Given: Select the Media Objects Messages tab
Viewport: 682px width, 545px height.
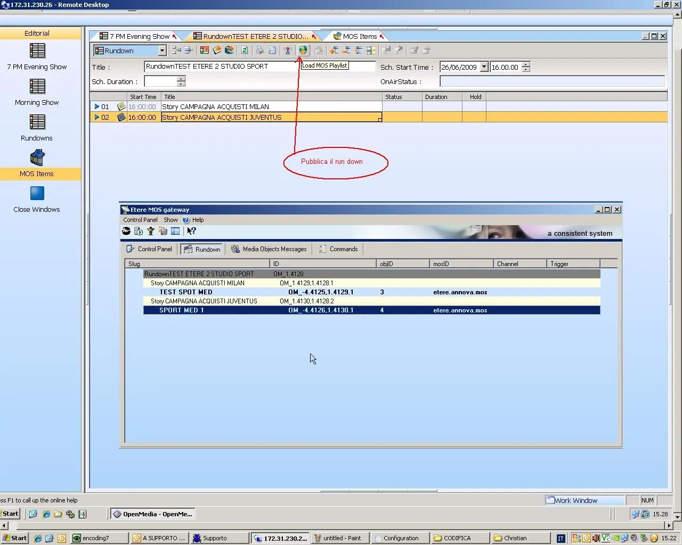Looking at the screenshot, I should [x=269, y=249].
